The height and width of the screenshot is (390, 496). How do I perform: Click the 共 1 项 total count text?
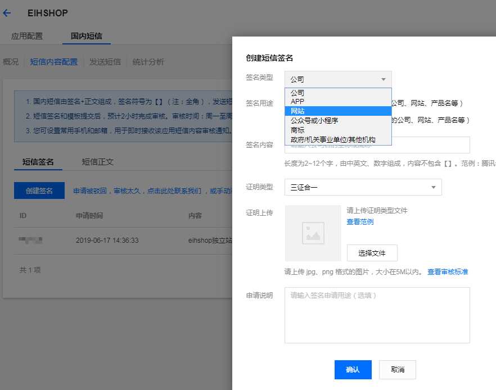[30, 270]
